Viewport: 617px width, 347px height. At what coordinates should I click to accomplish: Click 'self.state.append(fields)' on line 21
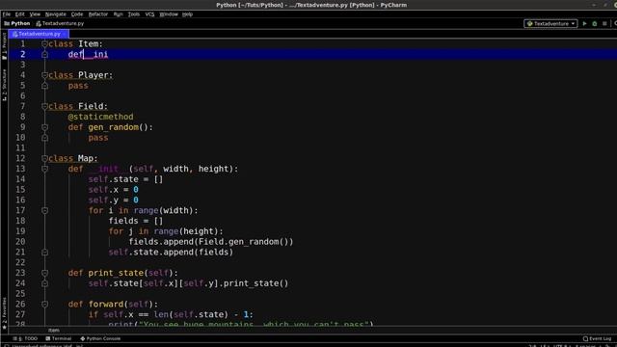tap(171, 253)
